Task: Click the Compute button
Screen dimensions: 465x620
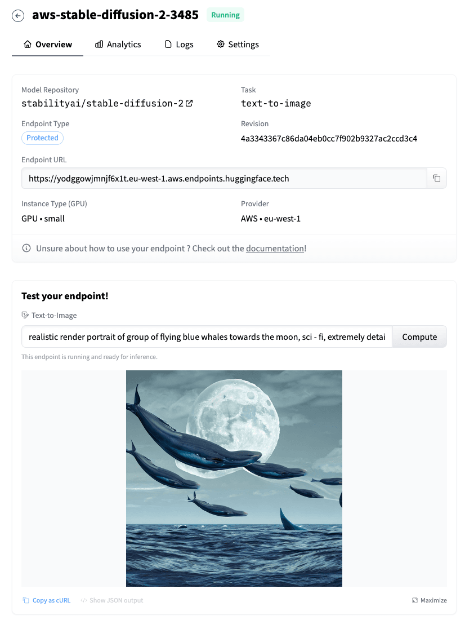Action: [419, 337]
